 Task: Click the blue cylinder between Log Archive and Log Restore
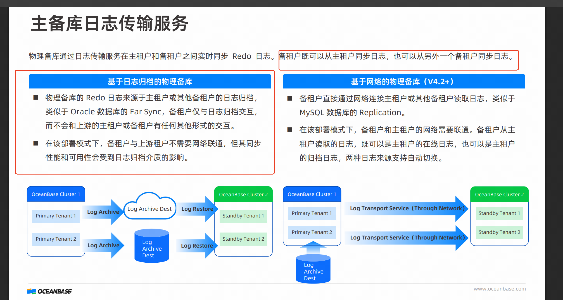click(x=151, y=246)
